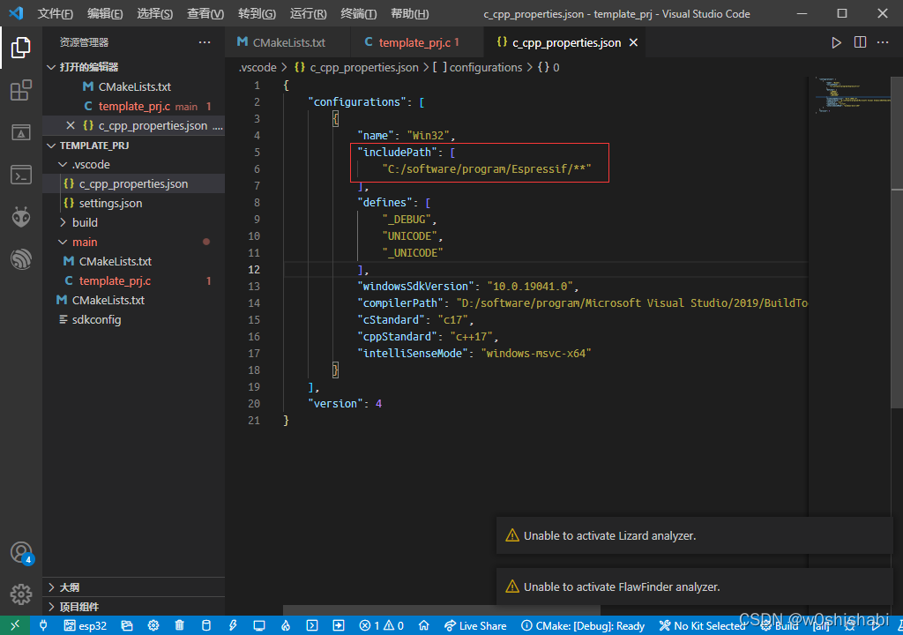The image size is (903, 635).
Task: Open the 终端(T) menu
Action: [x=359, y=13]
